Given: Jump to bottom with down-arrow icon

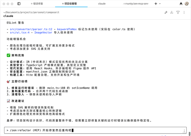Looking at the screenshot, I should coord(184,131).
